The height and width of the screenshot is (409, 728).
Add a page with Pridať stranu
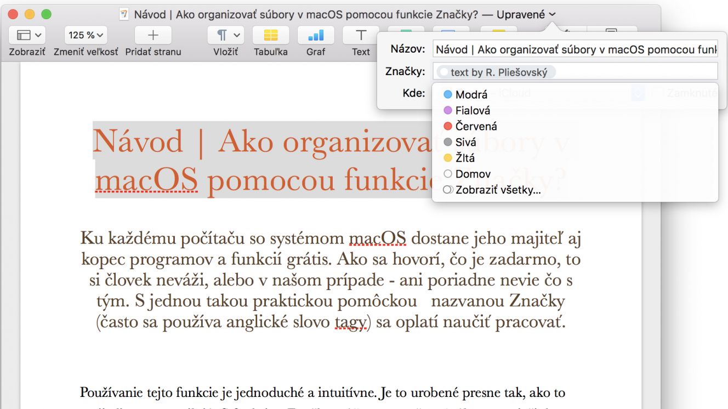pos(153,35)
